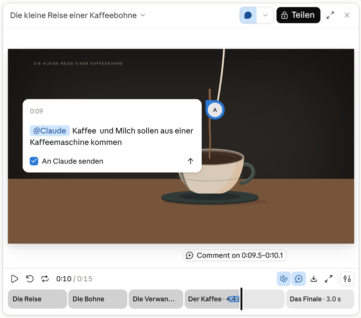Click the comment pin marked A
This screenshot has height=318, width=361.
[x=215, y=110]
